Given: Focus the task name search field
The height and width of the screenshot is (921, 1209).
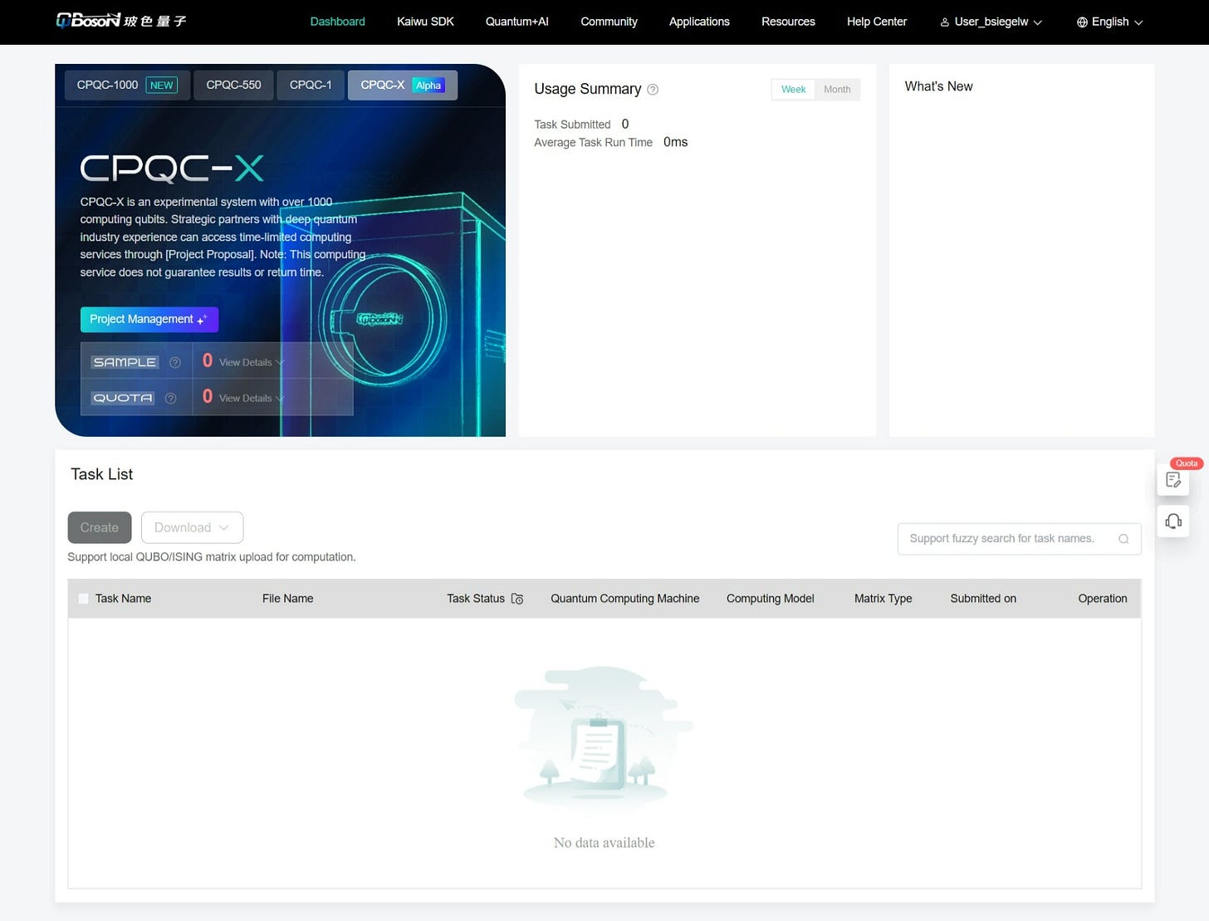Looking at the screenshot, I should [x=1019, y=539].
